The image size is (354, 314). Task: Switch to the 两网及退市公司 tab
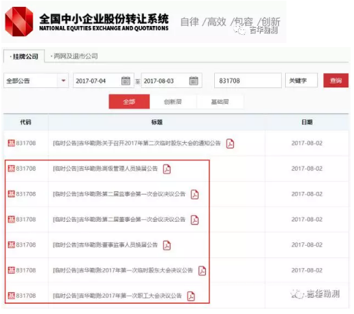74,56
